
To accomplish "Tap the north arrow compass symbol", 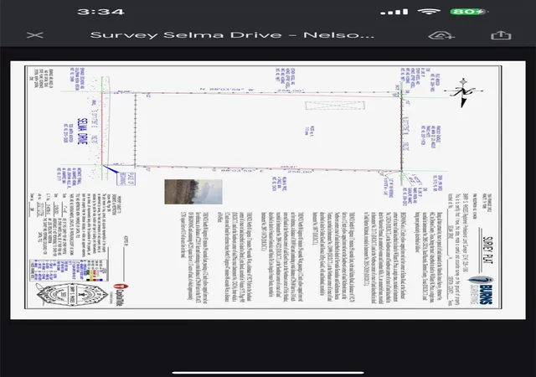I will [463, 92].
